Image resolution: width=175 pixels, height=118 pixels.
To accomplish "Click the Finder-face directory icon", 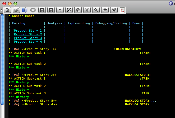I will 25,10.
